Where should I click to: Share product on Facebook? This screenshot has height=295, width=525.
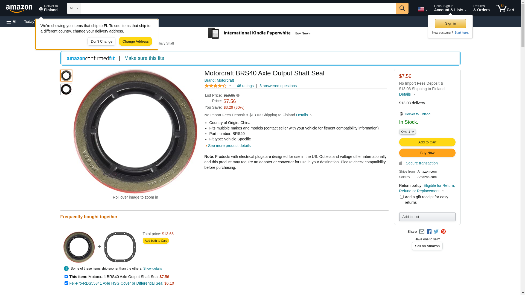click(429, 232)
